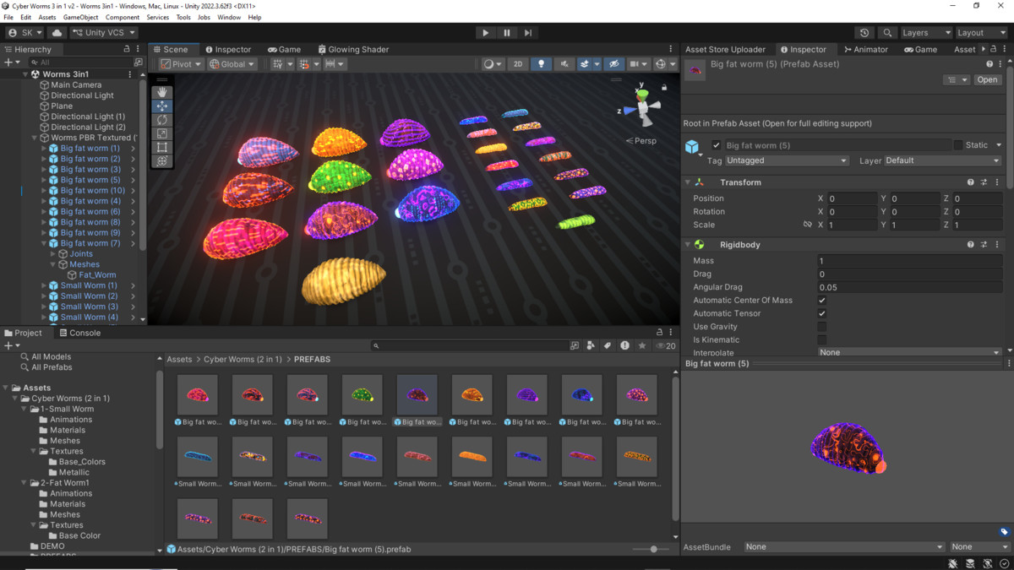
Task: Enable the Static checkbox
Action: [x=958, y=145]
